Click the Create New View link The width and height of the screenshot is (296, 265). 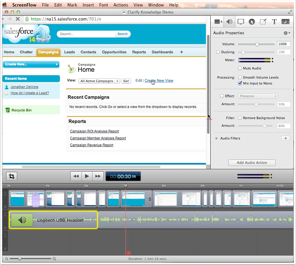[159, 81]
